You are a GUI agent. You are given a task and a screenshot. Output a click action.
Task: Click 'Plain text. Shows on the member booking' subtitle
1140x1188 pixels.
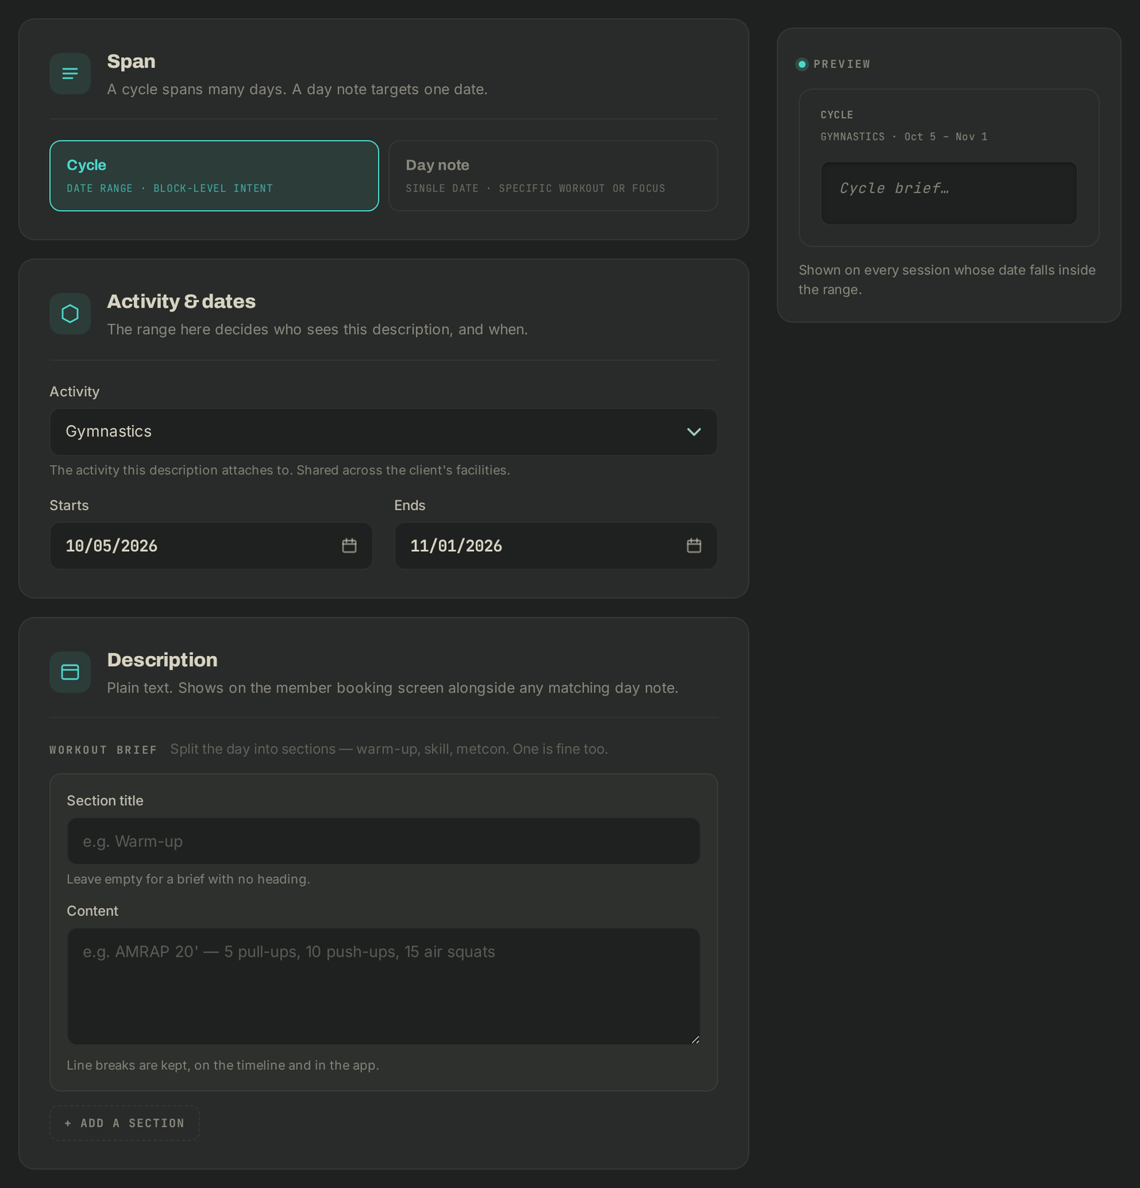pos(393,688)
